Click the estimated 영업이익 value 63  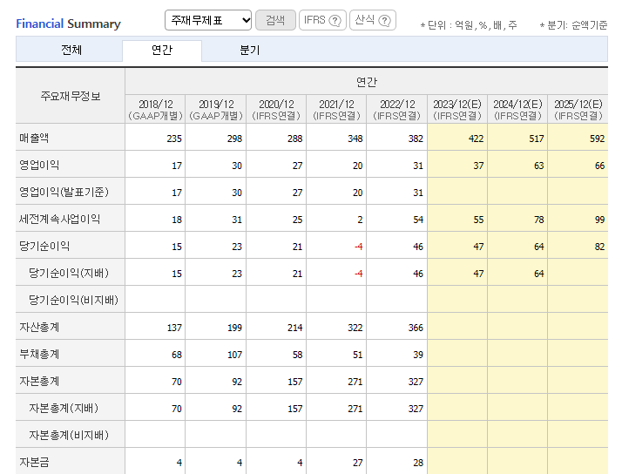pos(538,166)
